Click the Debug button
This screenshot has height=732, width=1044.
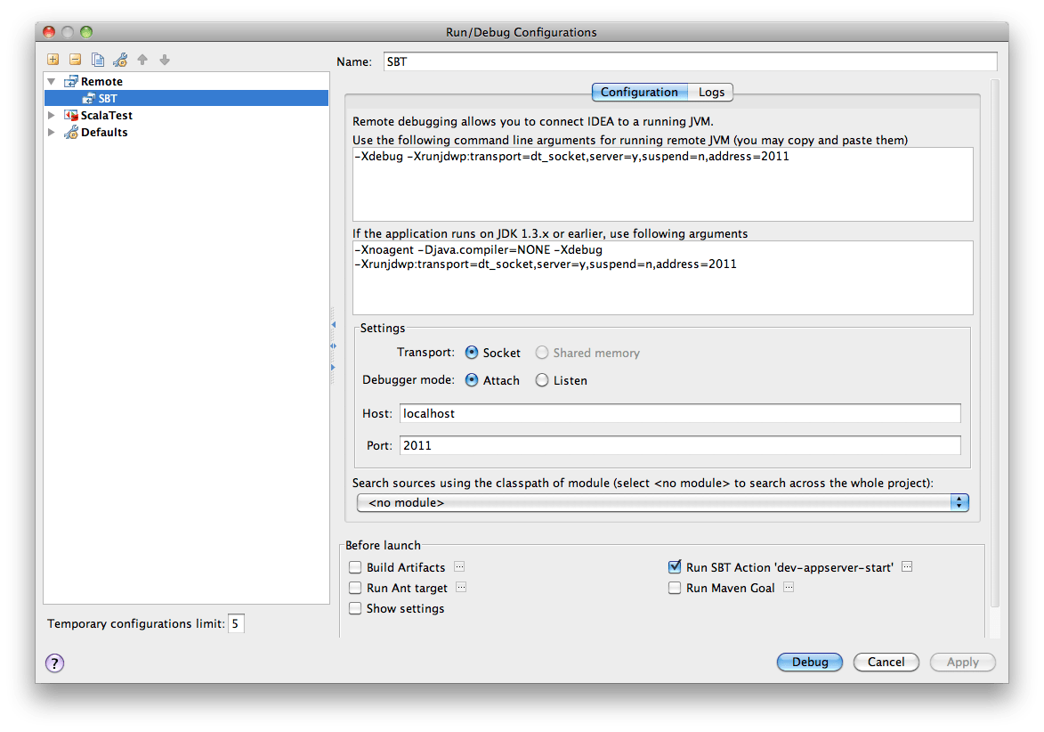pos(810,662)
